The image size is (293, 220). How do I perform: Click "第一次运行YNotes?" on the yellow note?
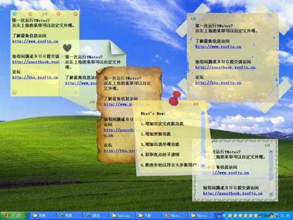click(x=31, y=20)
